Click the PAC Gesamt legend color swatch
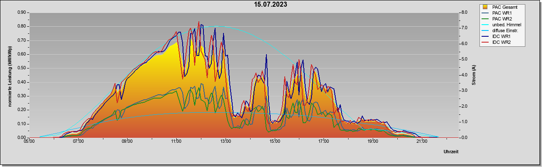 (x=485, y=7)
